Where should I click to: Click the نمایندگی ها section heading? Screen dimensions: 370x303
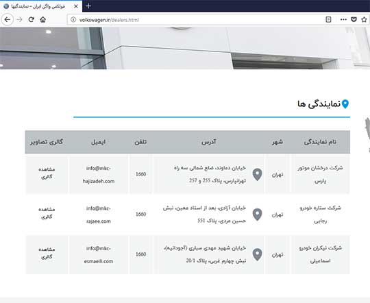tap(319, 104)
